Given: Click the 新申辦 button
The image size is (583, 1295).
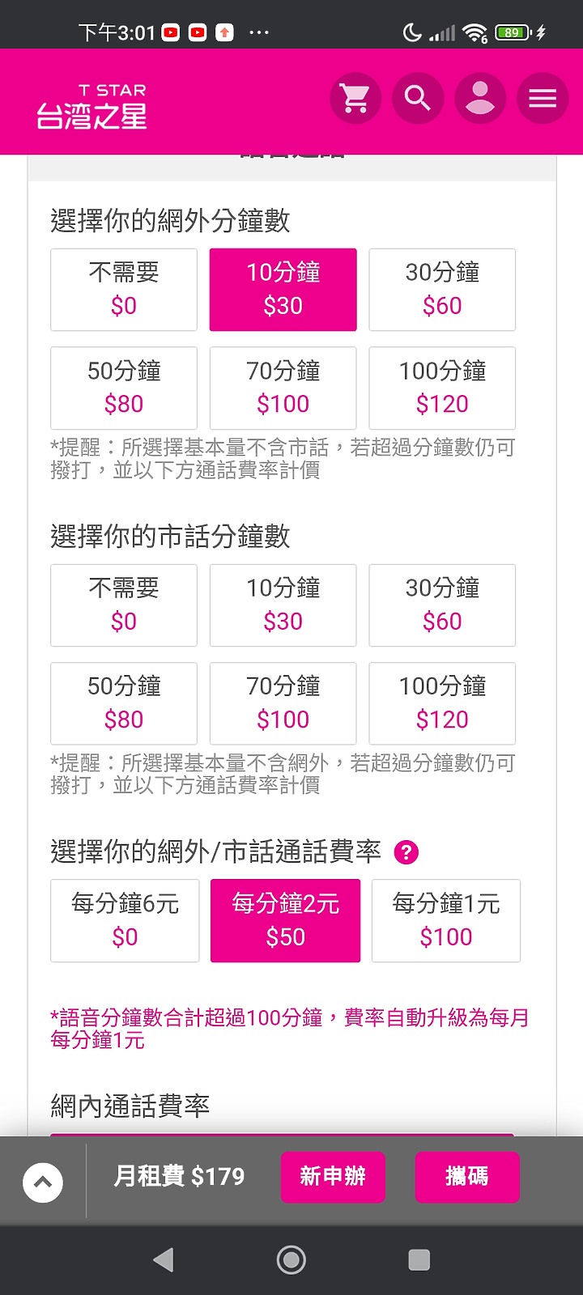Looking at the screenshot, I should [x=333, y=1177].
